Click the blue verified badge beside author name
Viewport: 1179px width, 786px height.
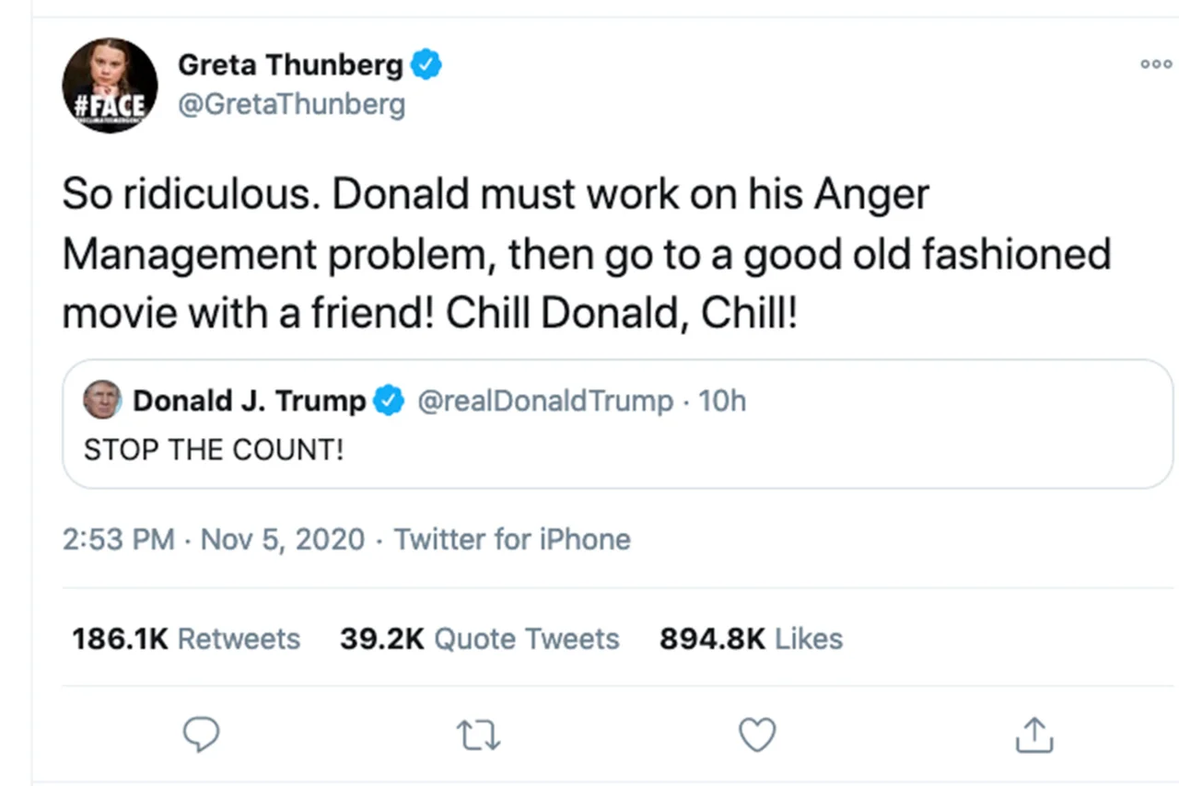(x=426, y=64)
